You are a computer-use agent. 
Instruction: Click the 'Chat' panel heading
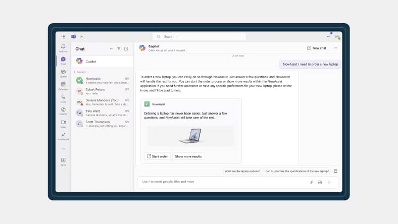point(80,49)
